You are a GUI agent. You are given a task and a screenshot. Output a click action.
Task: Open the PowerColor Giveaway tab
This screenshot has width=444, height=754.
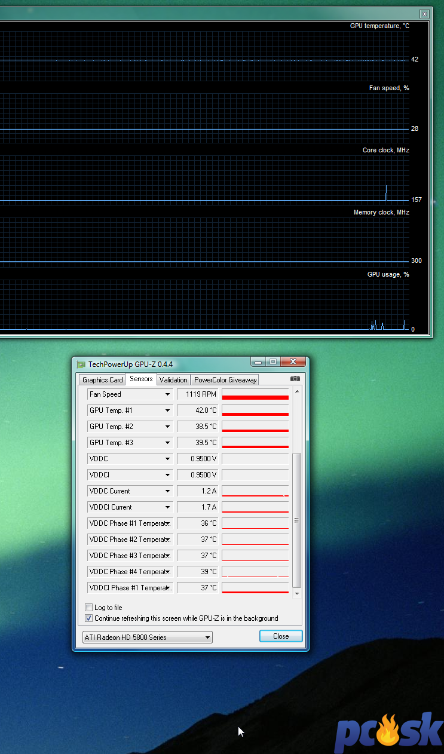[x=225, y=380]
